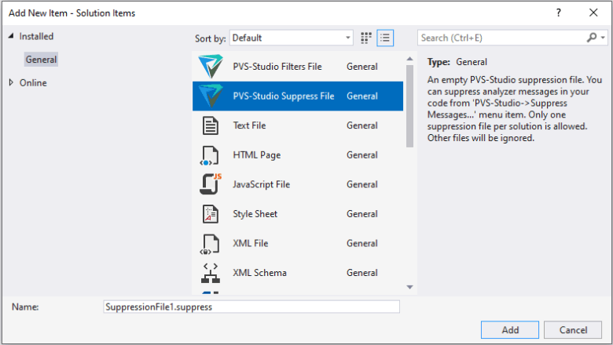Image resolution: width=613 pixels, height=345 pixels.
Task: Select the Installed tree label
Action: click(x=36, y=36)
